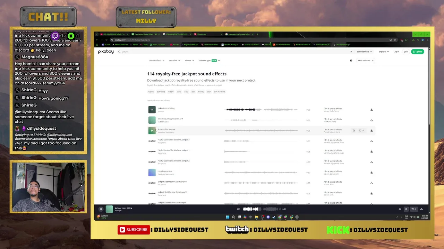Pause the bottom audio player

101,209
